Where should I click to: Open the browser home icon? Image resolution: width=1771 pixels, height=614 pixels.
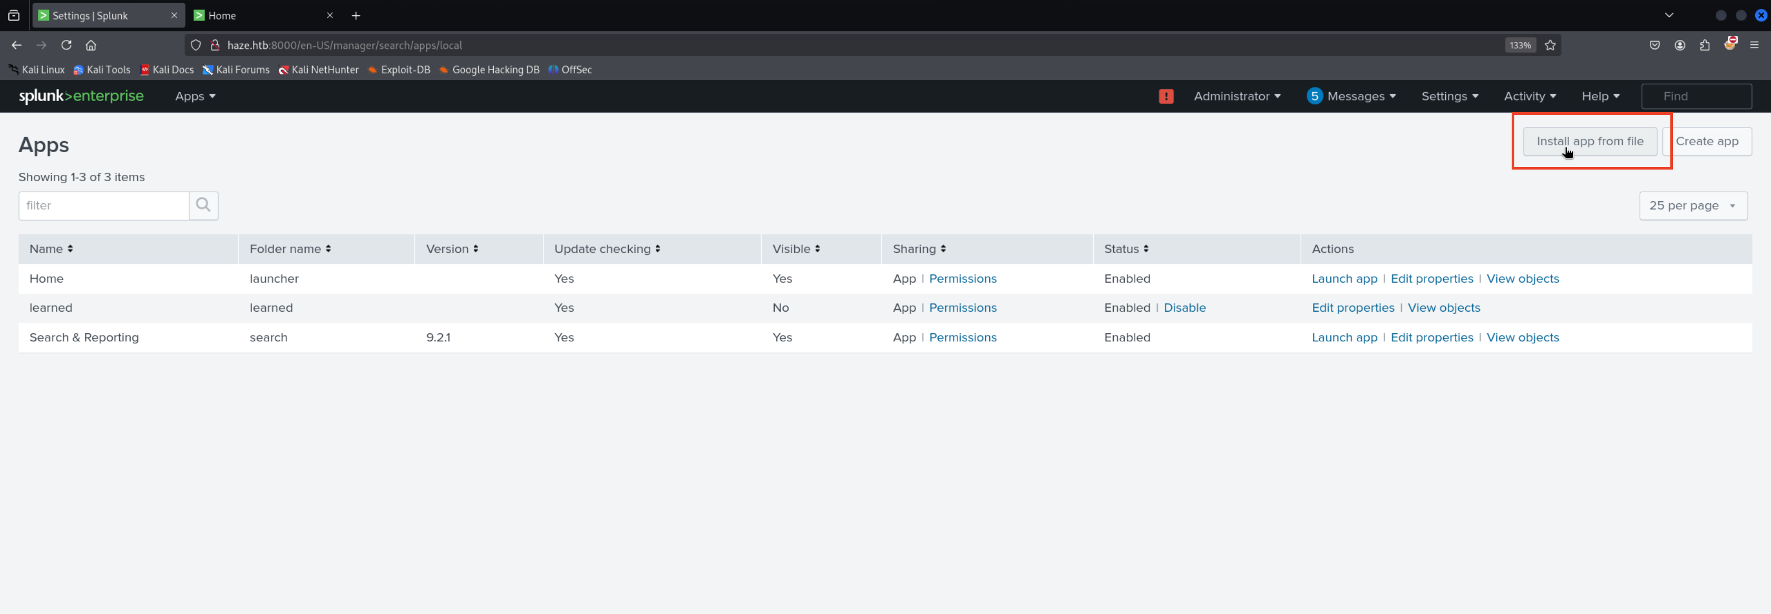(x=91, y=45)
